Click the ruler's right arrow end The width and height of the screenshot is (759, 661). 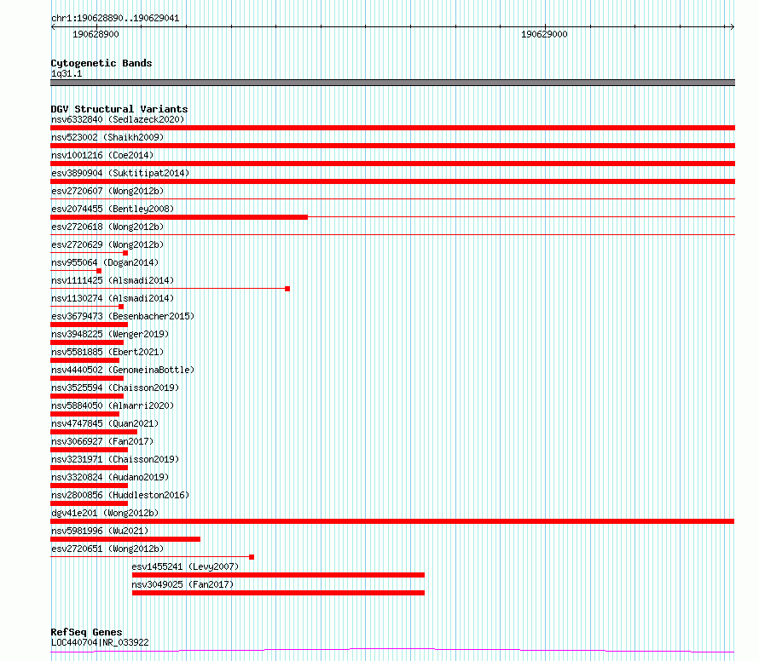pos(732,27)
